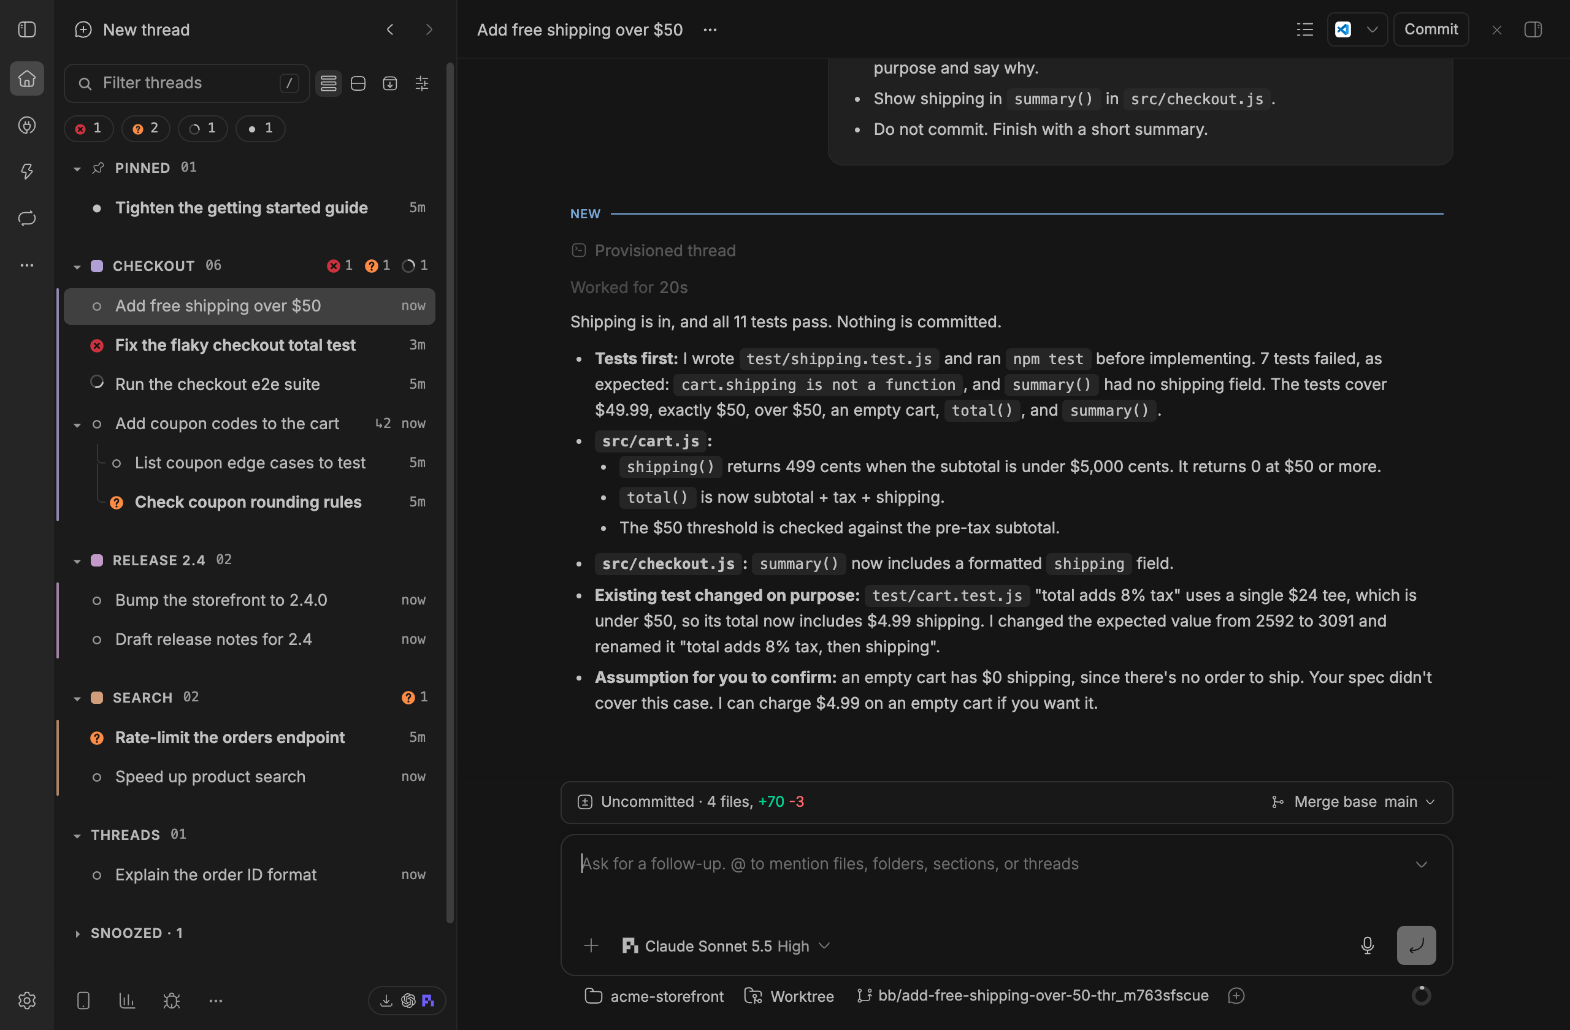Toggle the running status filter chip
The image size is (1570, 1030).
pyautogui.click(x=202, y=128)
